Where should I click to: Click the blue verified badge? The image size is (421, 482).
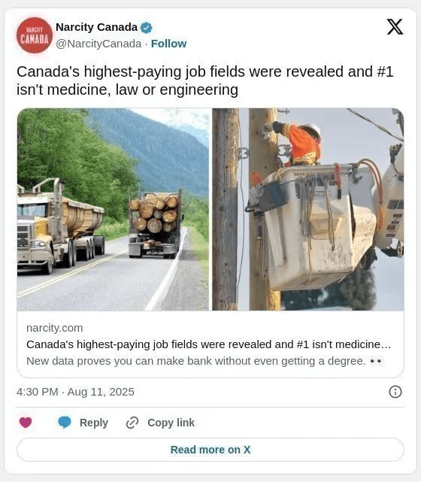coord(147,28)
